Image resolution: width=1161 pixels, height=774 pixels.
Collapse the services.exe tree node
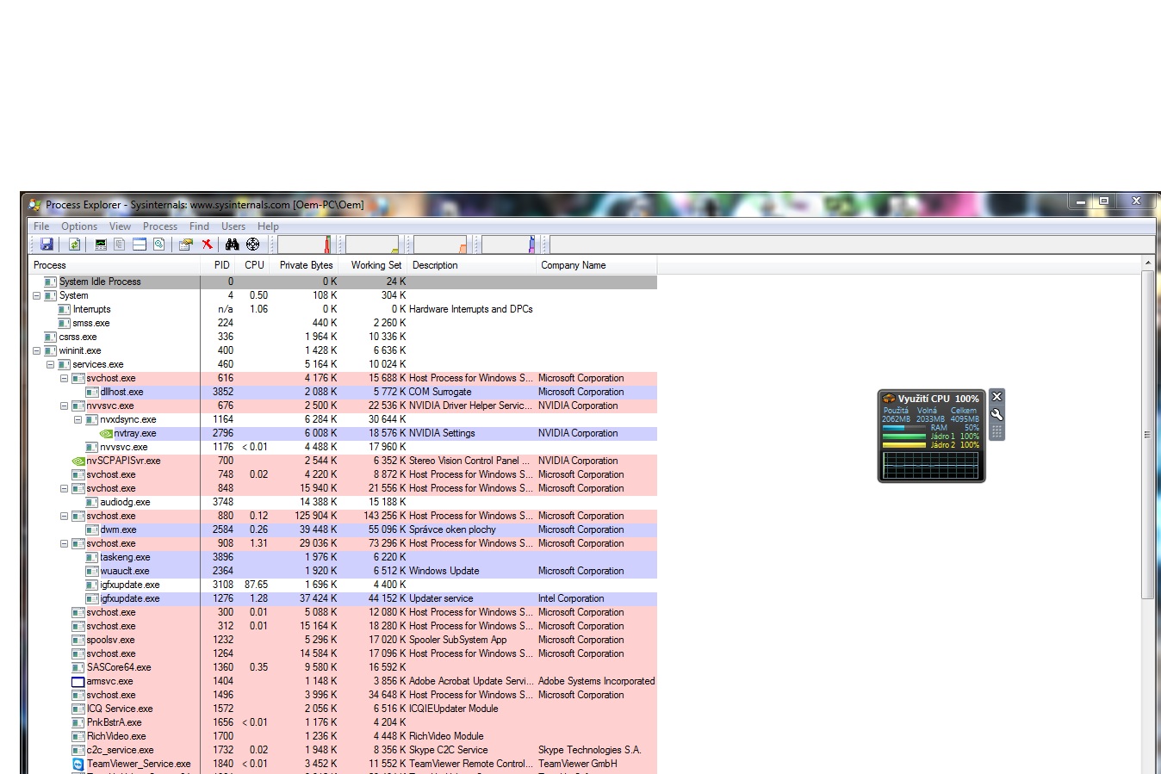50,364
